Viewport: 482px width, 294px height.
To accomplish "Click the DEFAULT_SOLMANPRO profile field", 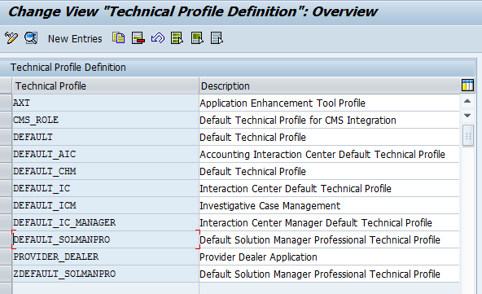I will [x=106, y=239].
